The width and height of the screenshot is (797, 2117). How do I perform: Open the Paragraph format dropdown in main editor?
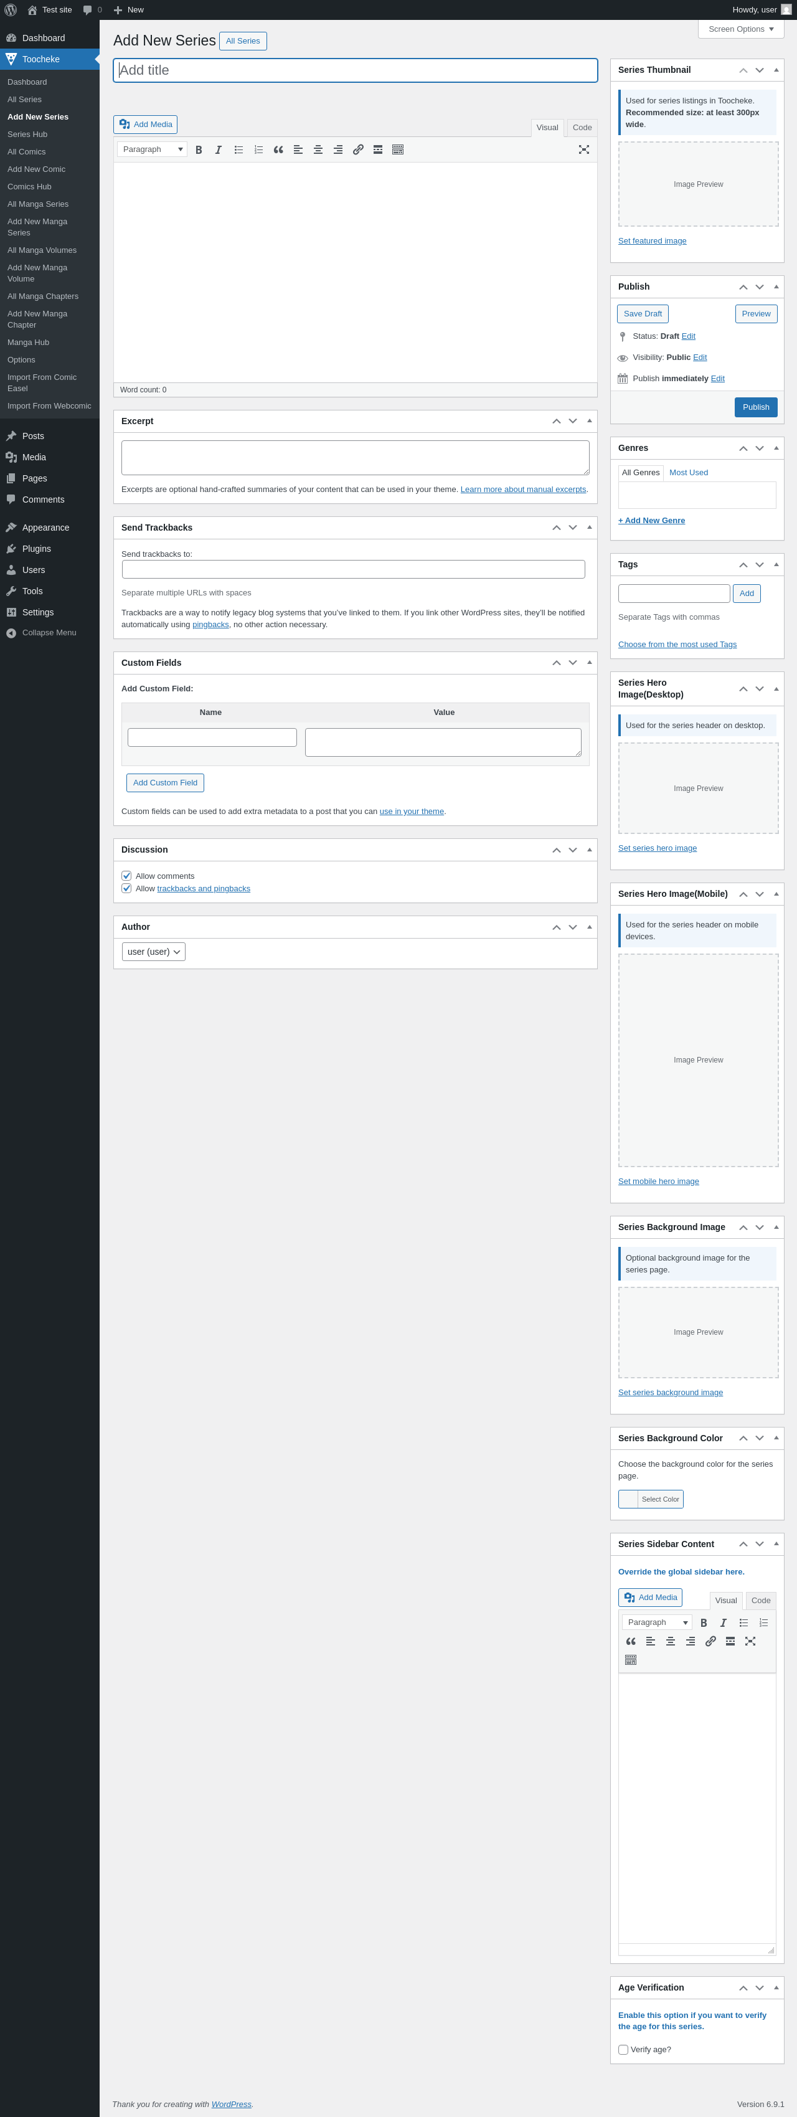pyautogui.click(x=152, y=149)
